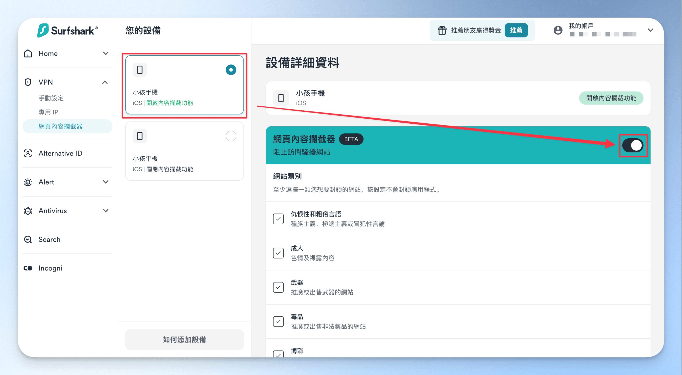Collapse the VPN section chevron

point(105,82)
